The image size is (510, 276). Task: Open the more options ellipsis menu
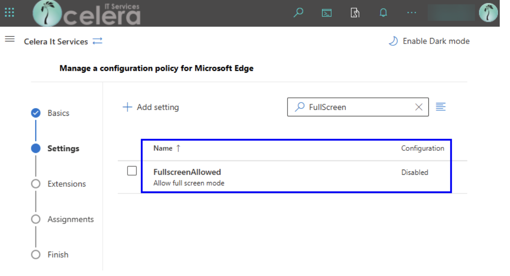412,13
